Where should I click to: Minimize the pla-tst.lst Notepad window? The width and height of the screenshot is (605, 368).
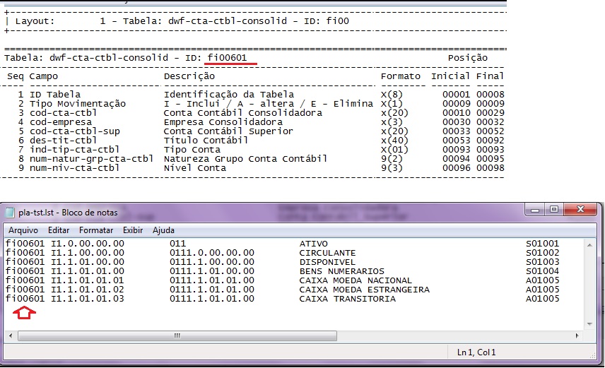(535, 210)
